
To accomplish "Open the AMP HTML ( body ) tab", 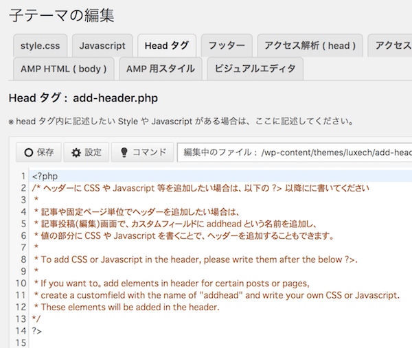I will [x=64, y=69].
